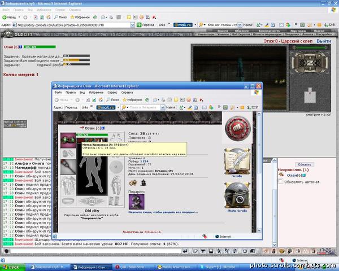
Task: Click the eraser icon to clear chat
Action: [195, 251]
